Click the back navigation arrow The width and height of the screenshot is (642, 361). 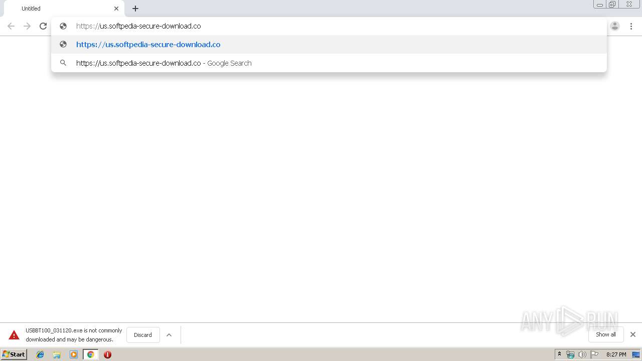[x=11, y=26]
